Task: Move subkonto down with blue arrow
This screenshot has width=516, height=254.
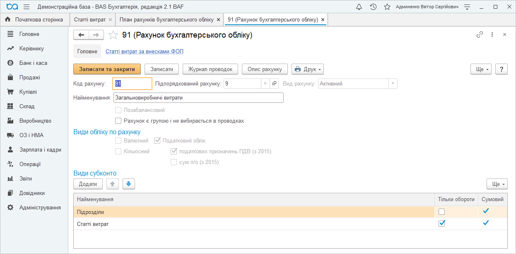Action: [128, 184]
